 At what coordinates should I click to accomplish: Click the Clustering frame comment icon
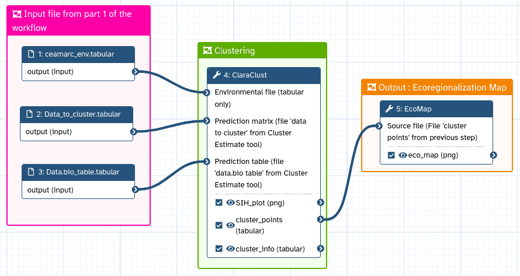(x=207, y=51)
